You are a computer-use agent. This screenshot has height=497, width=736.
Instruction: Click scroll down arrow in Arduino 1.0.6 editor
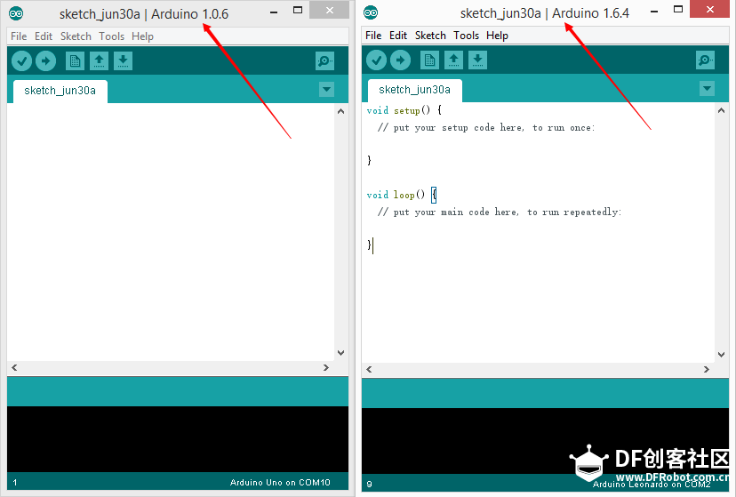[341, 353]
